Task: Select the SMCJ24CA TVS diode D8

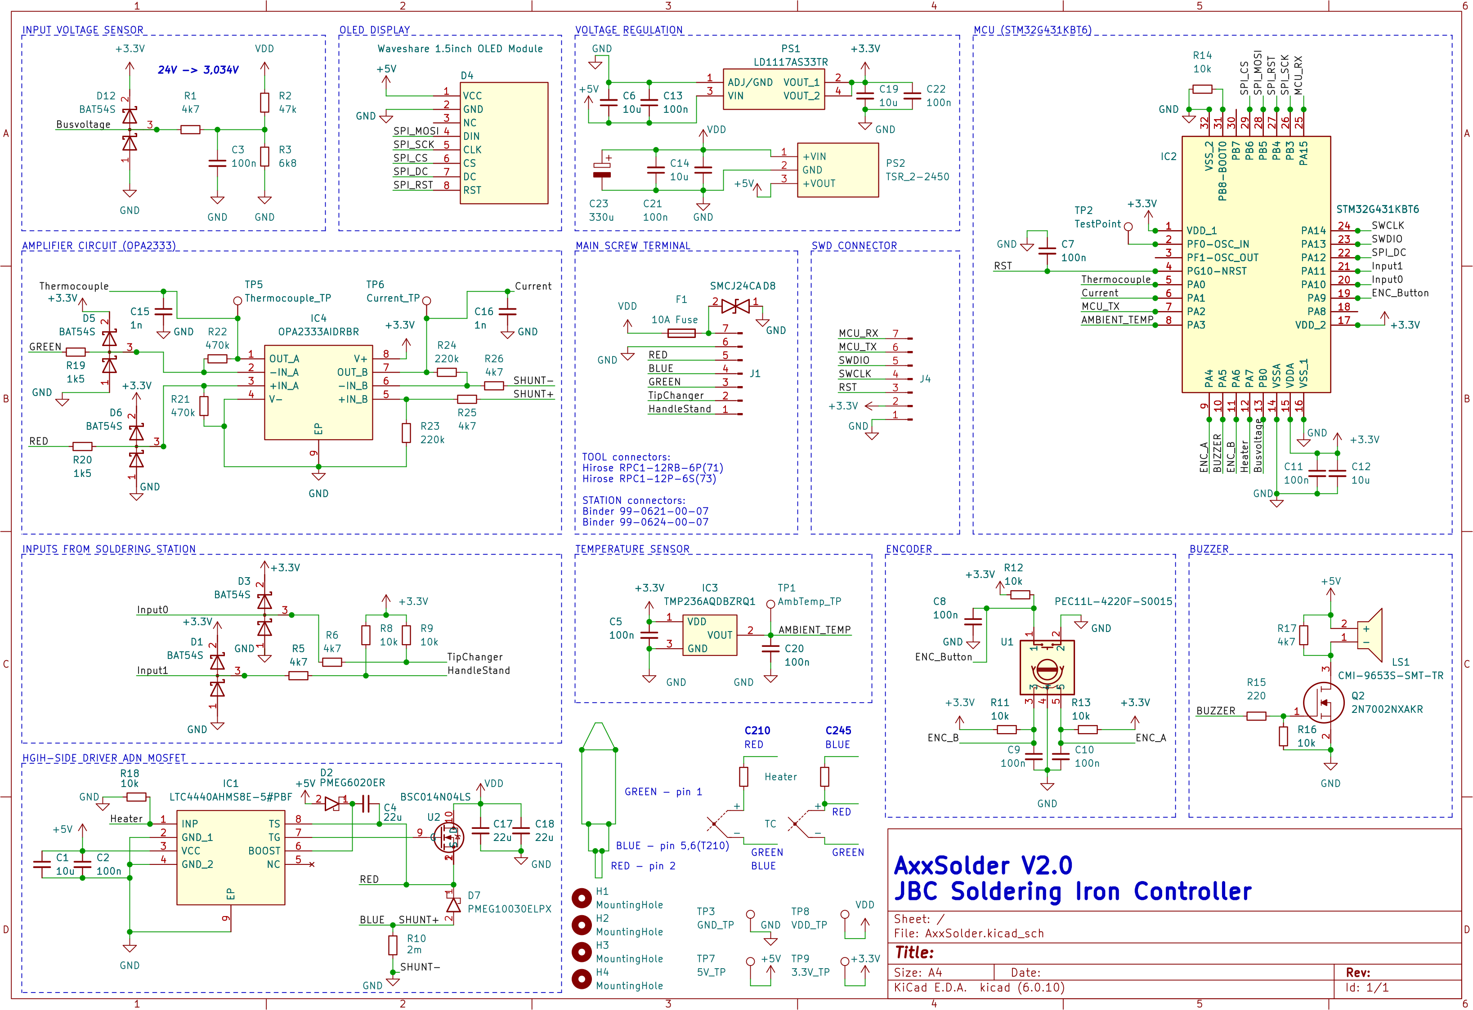Action: point(735,307)
